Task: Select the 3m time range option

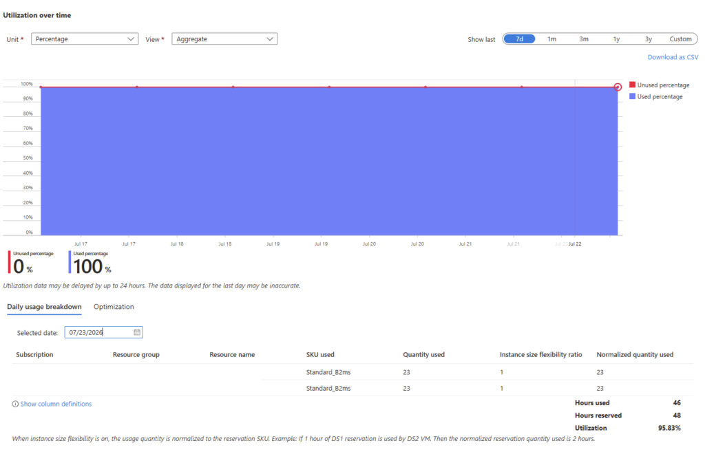Action: pos(584,39)
